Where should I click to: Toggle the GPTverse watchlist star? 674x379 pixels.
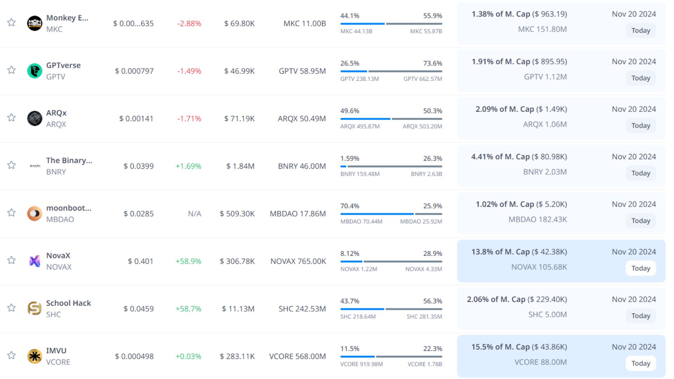pyautogui.click(x=12, y=70)
